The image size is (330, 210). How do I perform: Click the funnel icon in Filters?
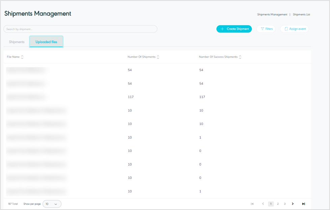tap(262, 29)
